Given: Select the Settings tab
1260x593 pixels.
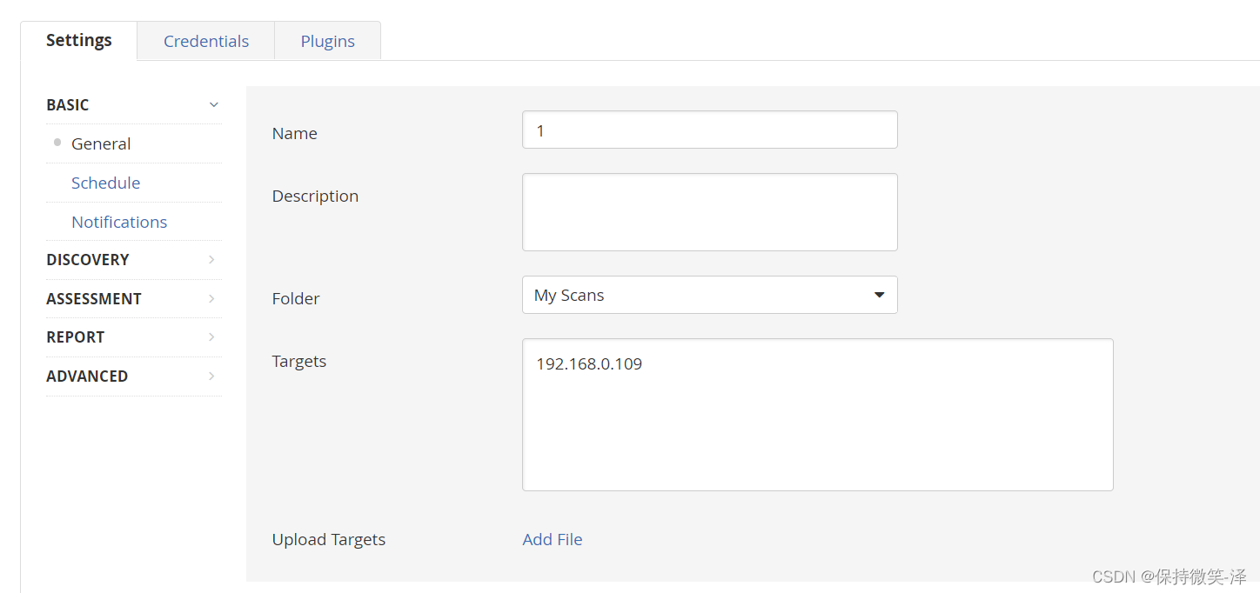Looking at the screenshot, I should 79,40.
